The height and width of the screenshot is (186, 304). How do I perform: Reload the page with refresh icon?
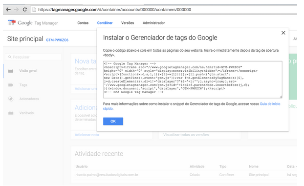click(25, 9)
